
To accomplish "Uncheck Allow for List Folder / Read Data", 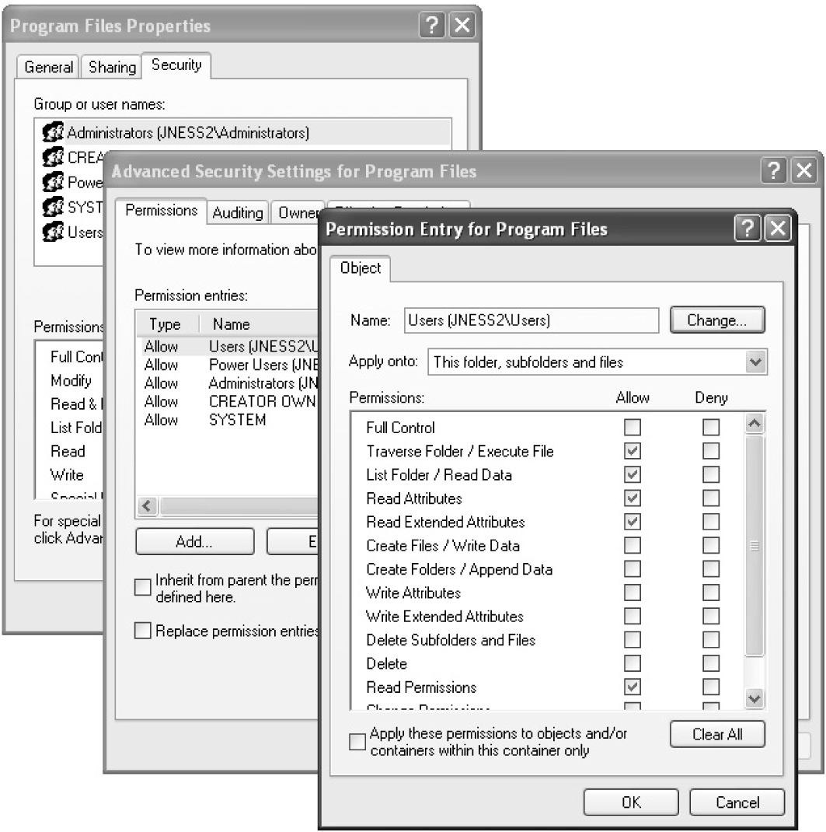I will pos(632,474).
